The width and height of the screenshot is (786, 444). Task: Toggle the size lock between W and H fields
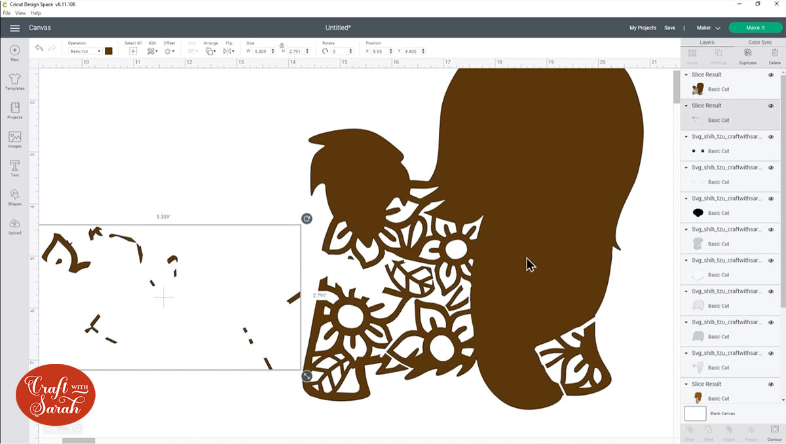tap(282, 46)
